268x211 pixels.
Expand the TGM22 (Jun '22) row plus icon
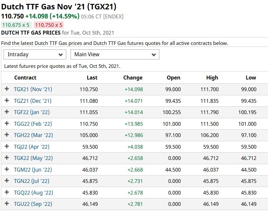coord(7,169)
